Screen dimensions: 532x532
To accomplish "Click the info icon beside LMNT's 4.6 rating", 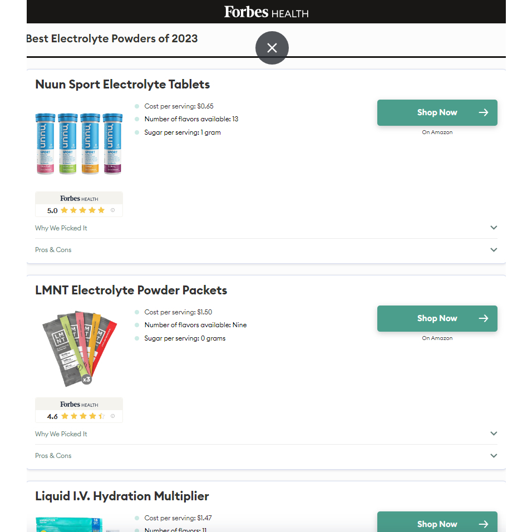I will point(112,416).
